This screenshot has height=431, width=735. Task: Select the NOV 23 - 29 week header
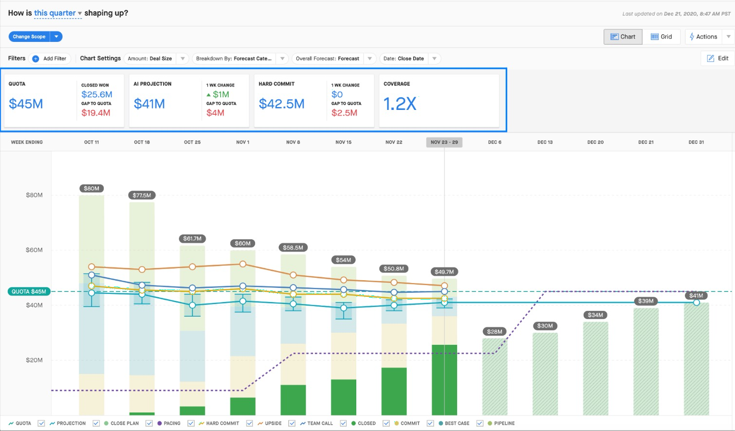pyautogui.click(x=444, y=142)
